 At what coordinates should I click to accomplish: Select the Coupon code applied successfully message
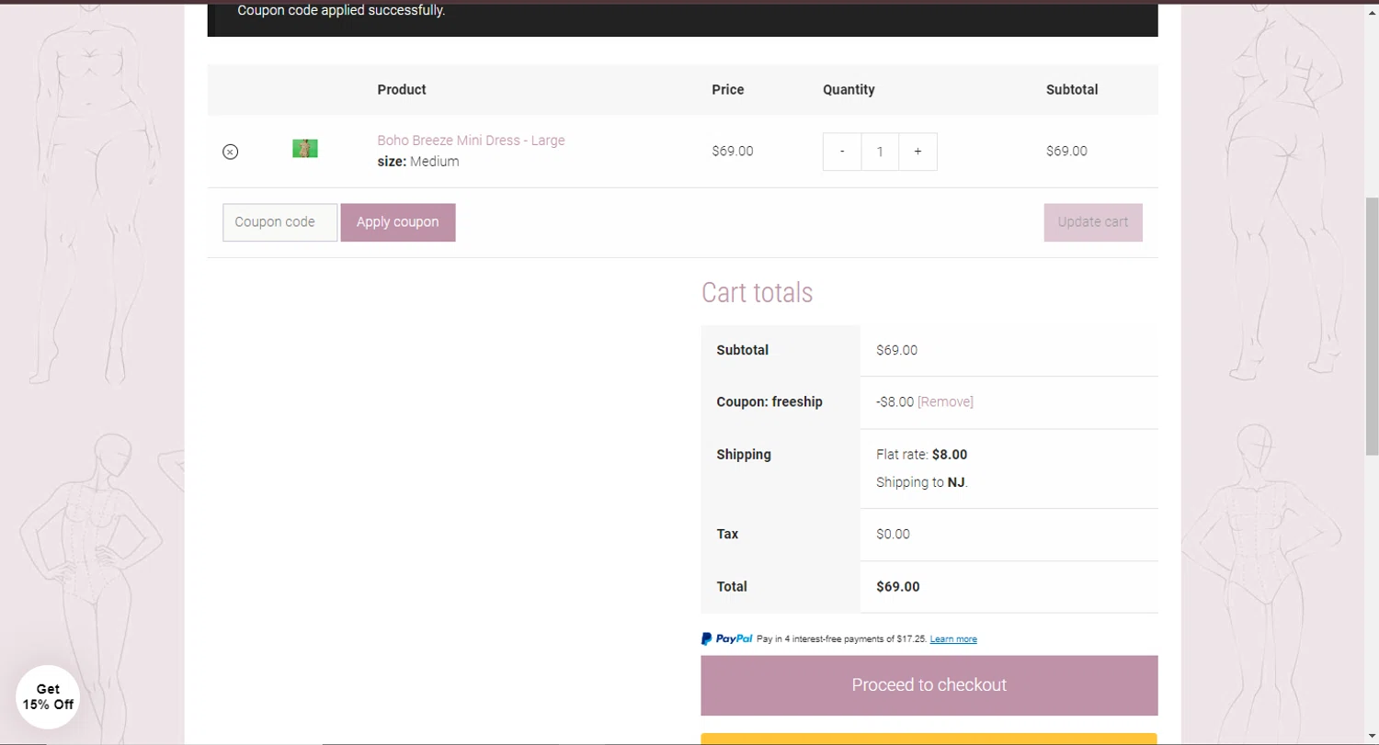[341, 11]
